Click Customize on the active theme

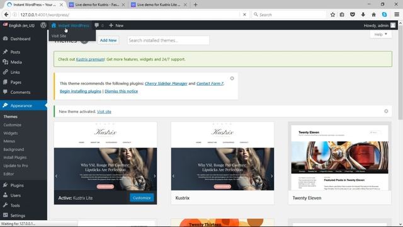click(142, 197)
